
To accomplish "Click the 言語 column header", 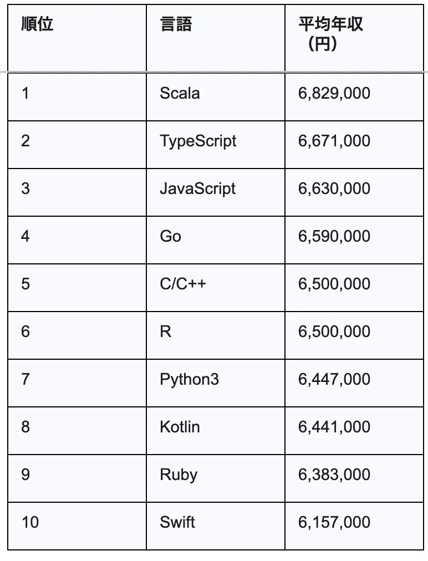I will click(176, 24).
